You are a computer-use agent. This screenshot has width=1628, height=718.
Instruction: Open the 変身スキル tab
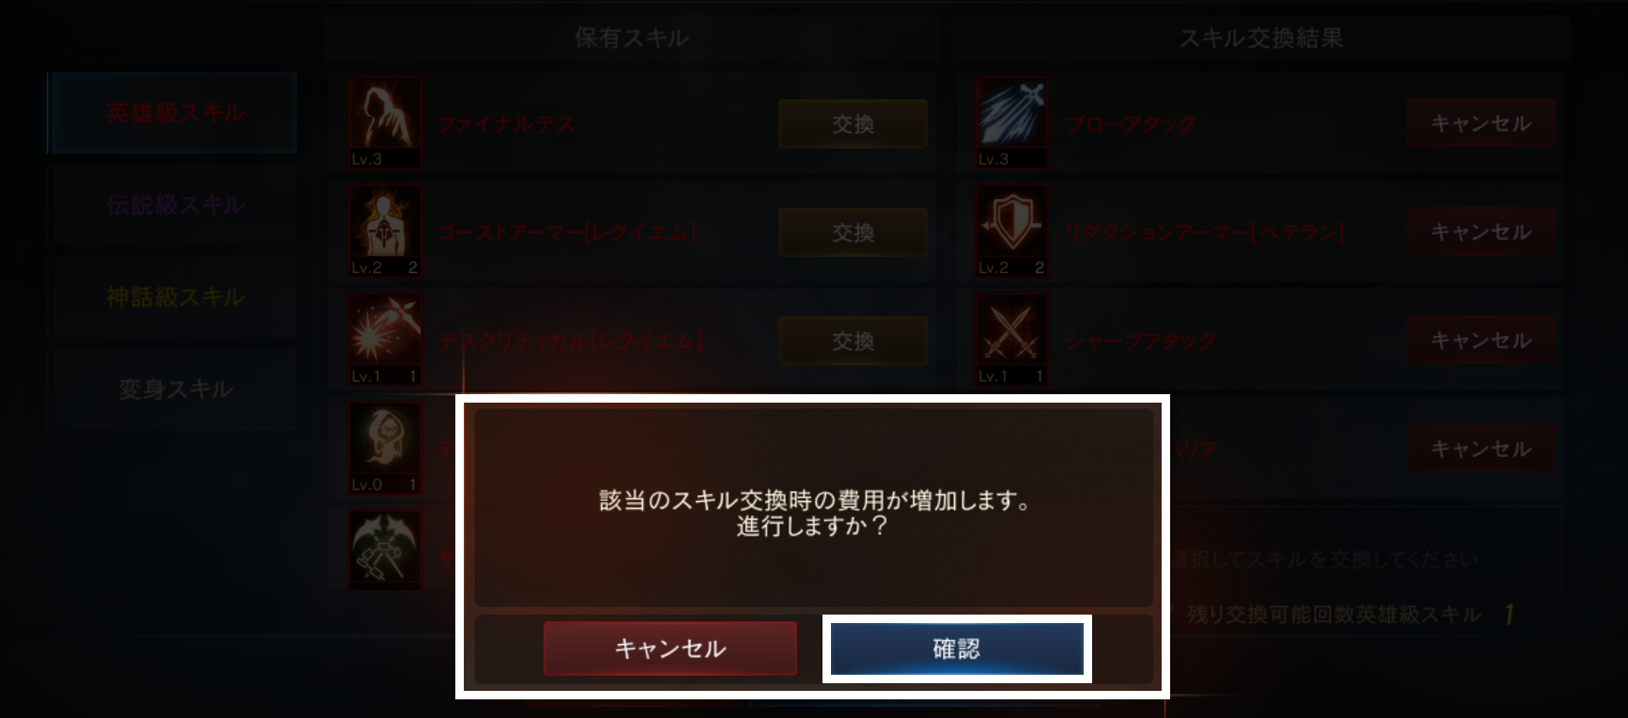[173, 390]
